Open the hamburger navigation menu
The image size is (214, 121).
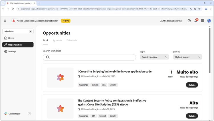tap(5, 21)
